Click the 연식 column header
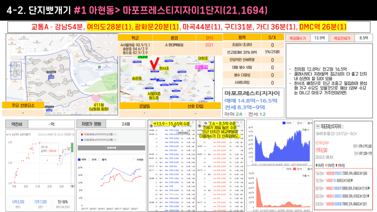This screenshot has width=377, height=212. pos(209,38)
